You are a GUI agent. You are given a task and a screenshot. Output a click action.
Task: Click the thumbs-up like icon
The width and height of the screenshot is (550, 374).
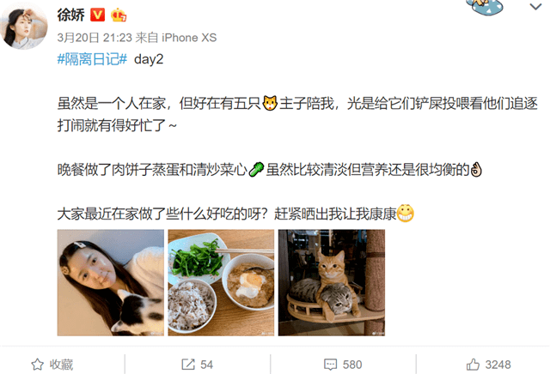473,365
